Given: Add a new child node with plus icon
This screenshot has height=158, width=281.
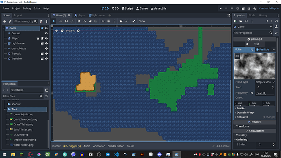Looking at the screenshot, I should tap(4, 22).
